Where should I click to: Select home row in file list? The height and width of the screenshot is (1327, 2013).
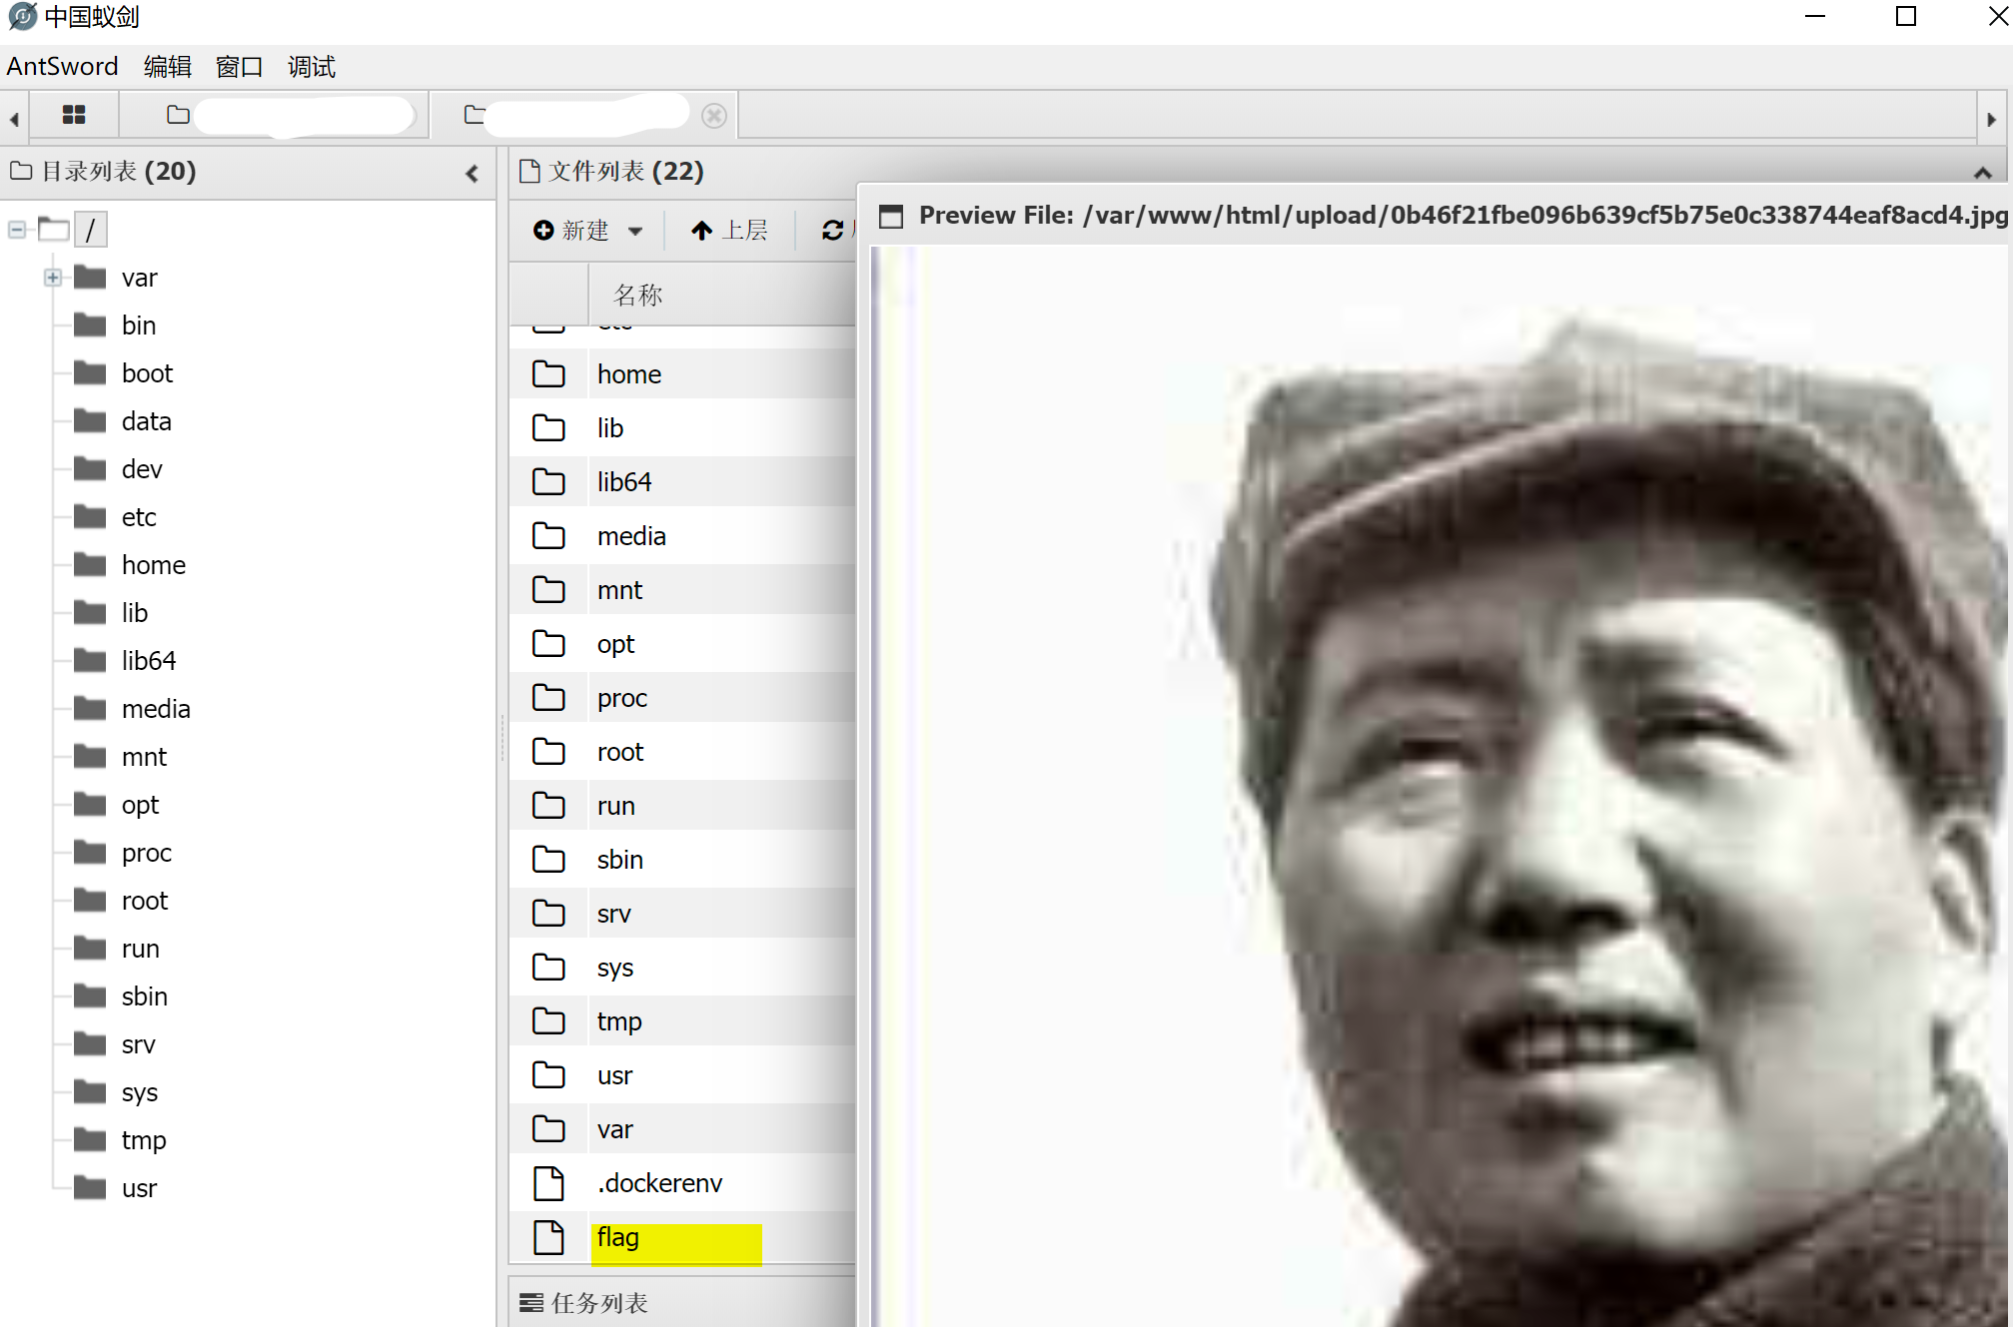(682, 374)
